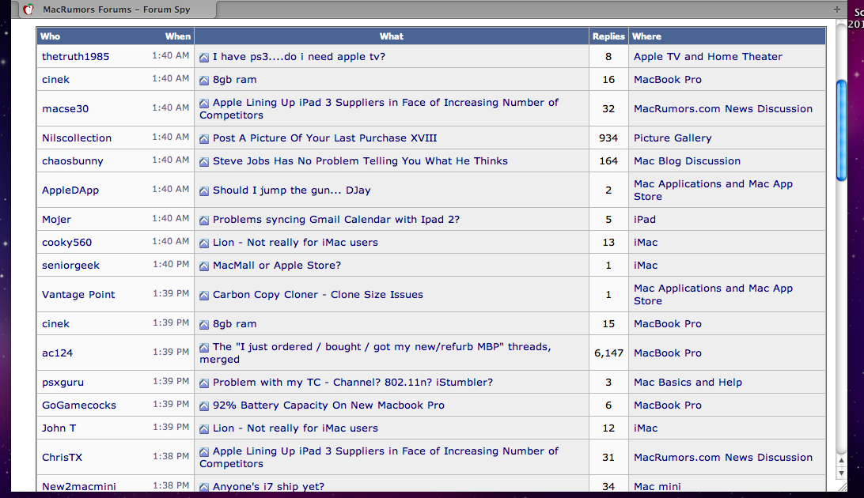This screenshot has width=864, height=498.
Task: Click the post icon beside 'Carbon Copy Cloner' thread
Action: point(204,296)
